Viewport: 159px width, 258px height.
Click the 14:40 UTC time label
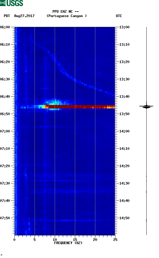124,201
